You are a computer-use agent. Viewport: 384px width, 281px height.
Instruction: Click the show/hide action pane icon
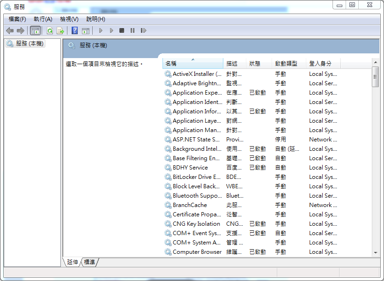(x=86, y=31)
